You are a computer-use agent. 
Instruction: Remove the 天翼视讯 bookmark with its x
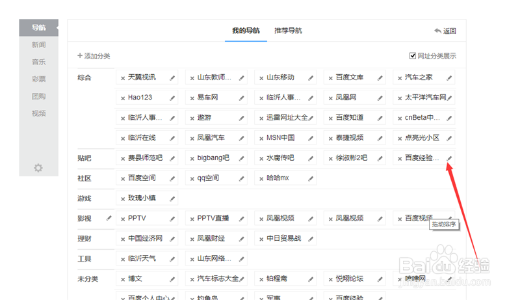pos(123,78)
